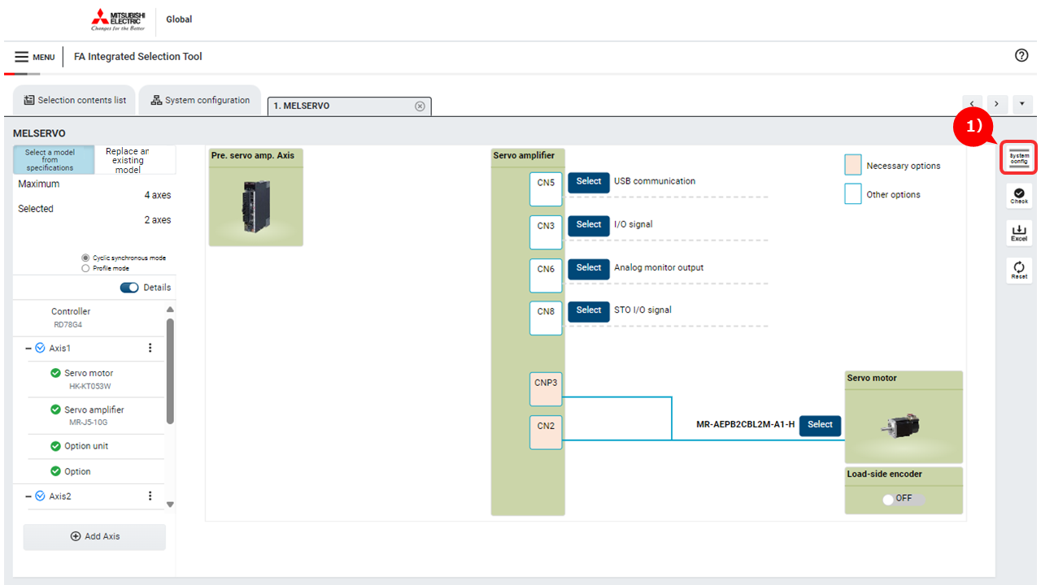The height and width of the screenshot is (585, 1041).
Task: Toggle the Load-side encoder switch
Action: point(903,499)
